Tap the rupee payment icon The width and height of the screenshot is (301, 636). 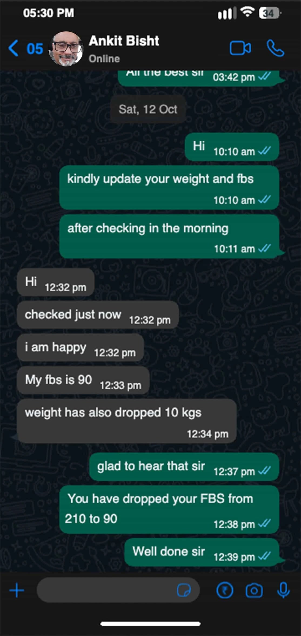(x=225, y=590)
